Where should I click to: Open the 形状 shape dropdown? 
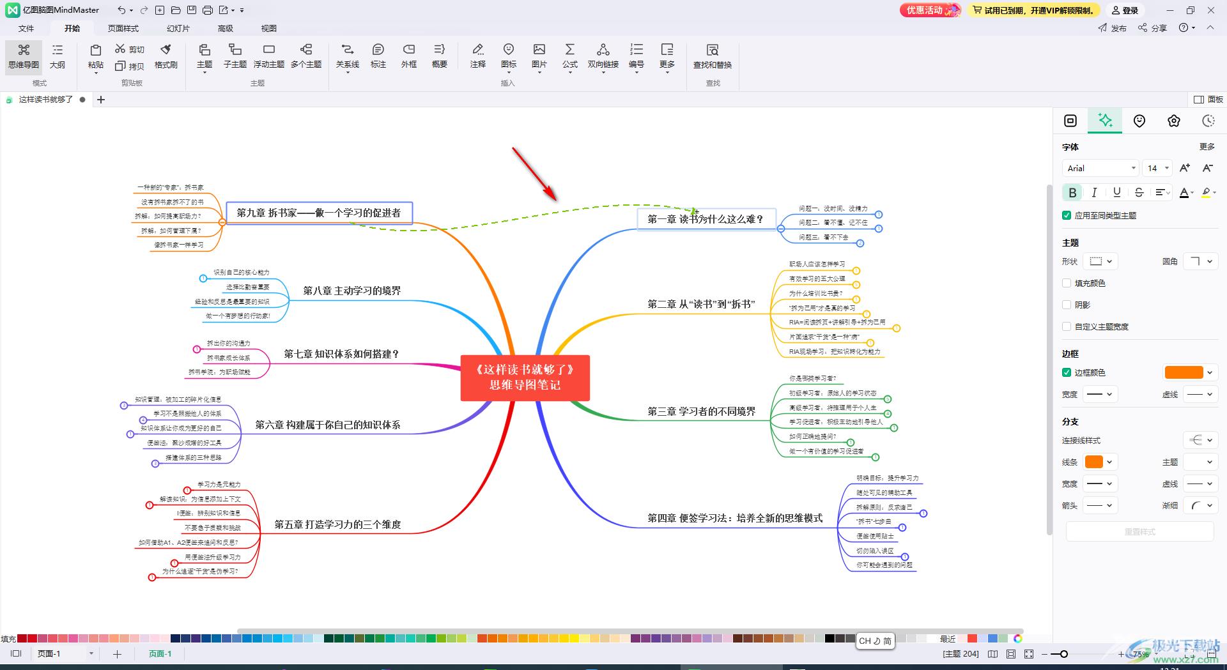[x=1102, y=261]
